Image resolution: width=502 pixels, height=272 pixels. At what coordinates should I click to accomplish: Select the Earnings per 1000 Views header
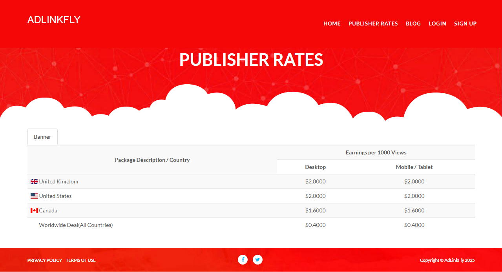click(376, 152)
